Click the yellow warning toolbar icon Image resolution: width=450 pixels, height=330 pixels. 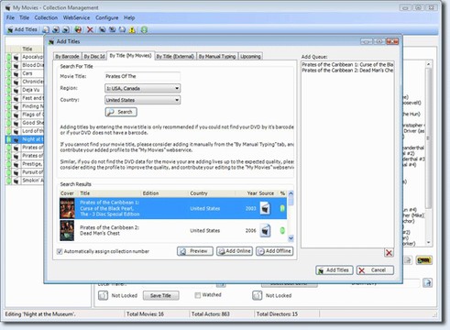132,29
